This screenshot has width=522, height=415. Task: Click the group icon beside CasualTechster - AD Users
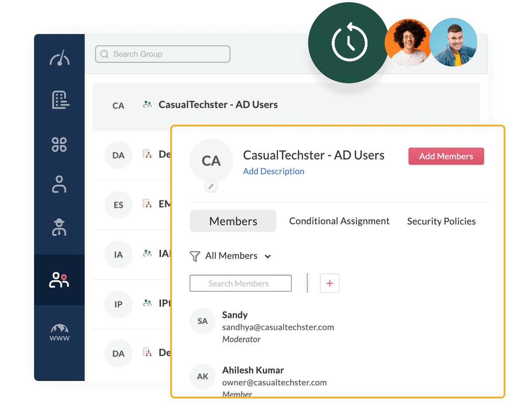point(148,105)
